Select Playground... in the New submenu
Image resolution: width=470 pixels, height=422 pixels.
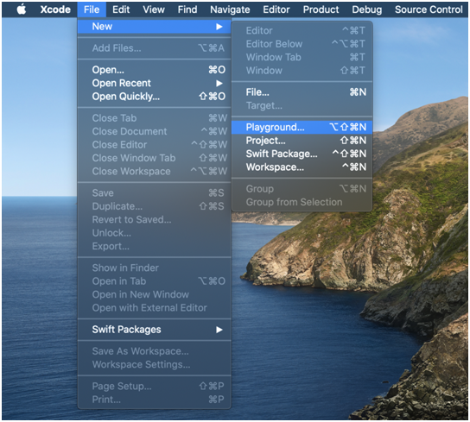coord(302,127)
